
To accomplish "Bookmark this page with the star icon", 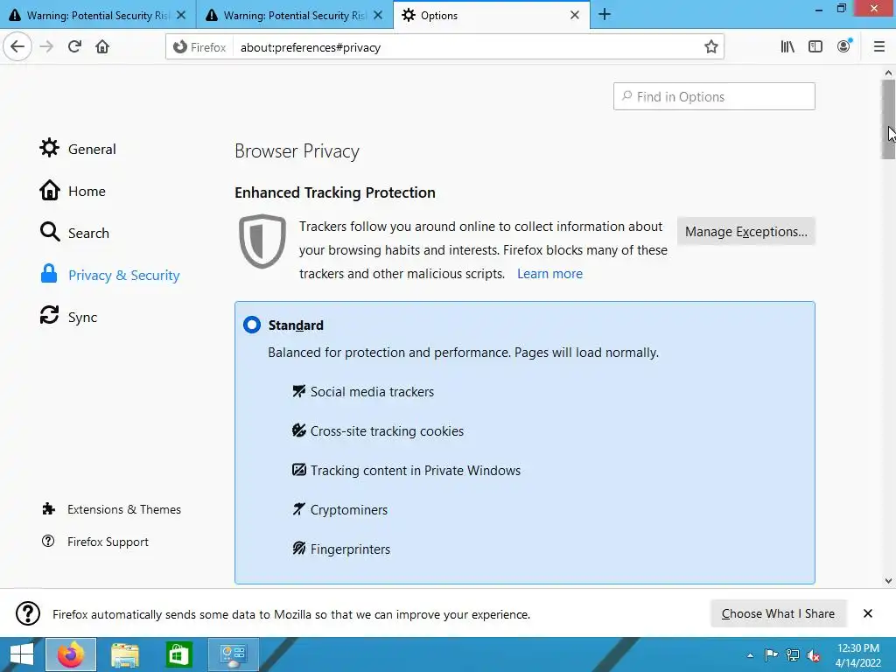I will point(710,47).
